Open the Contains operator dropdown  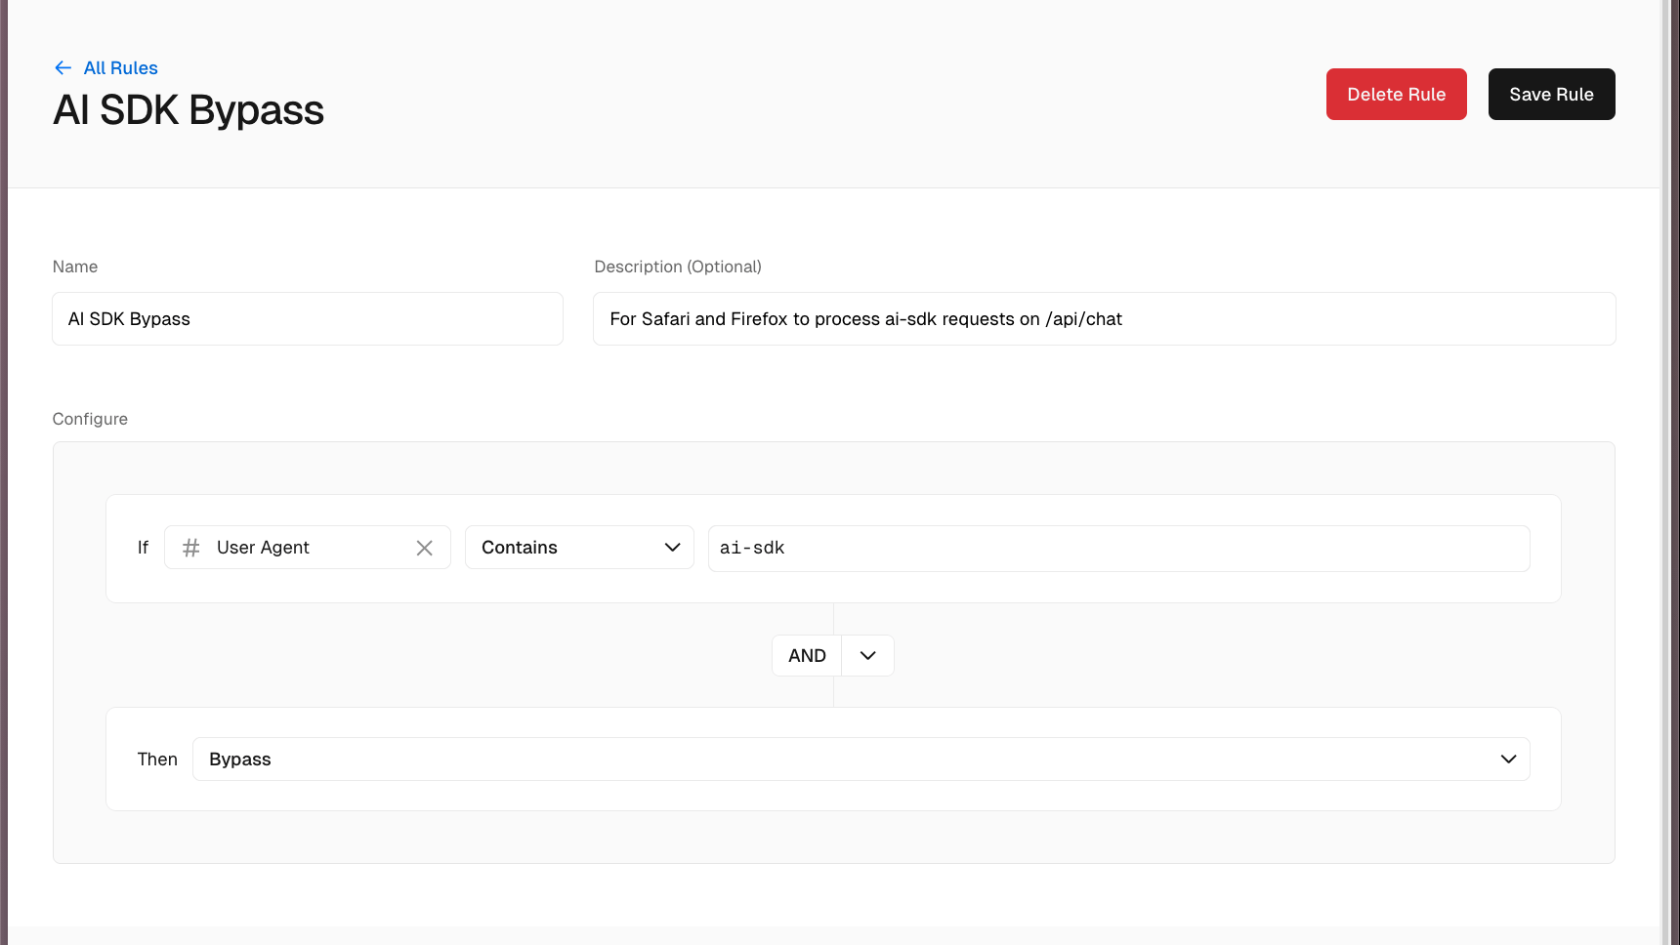(579, 548)
